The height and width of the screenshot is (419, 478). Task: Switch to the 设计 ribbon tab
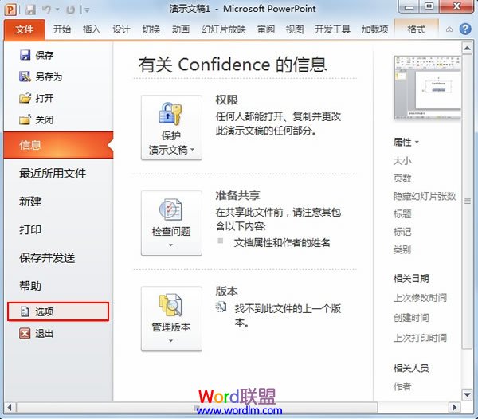click(121, 29)
